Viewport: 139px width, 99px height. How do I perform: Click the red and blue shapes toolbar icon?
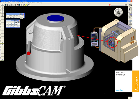click(x=17, y=5)
